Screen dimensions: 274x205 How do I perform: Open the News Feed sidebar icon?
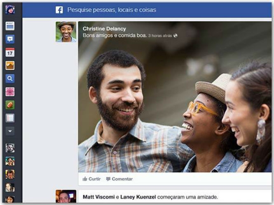point(10,26)
